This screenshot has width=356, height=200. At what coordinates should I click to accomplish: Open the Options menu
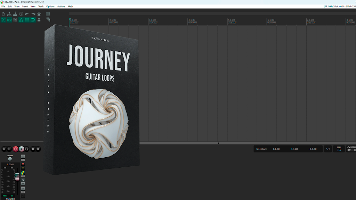[x=50, y=7]
